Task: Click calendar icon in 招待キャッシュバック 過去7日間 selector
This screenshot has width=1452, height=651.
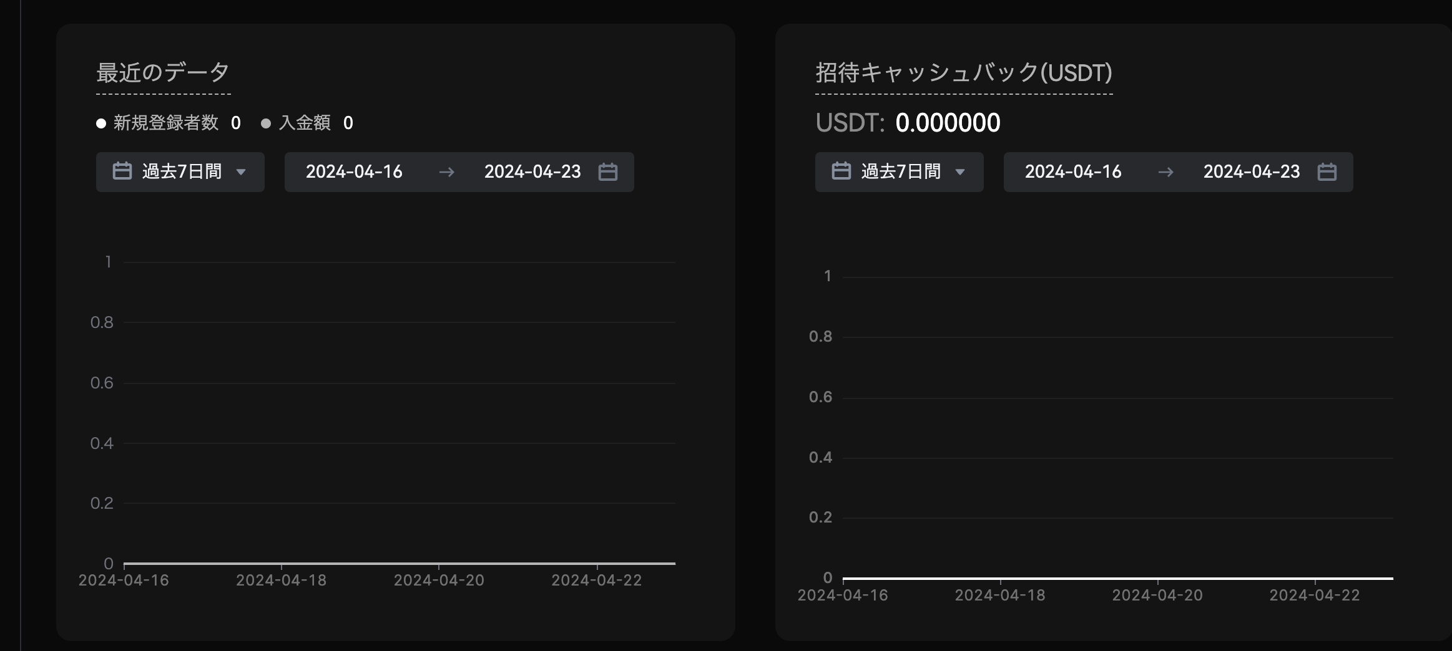Action: (841, 171)
